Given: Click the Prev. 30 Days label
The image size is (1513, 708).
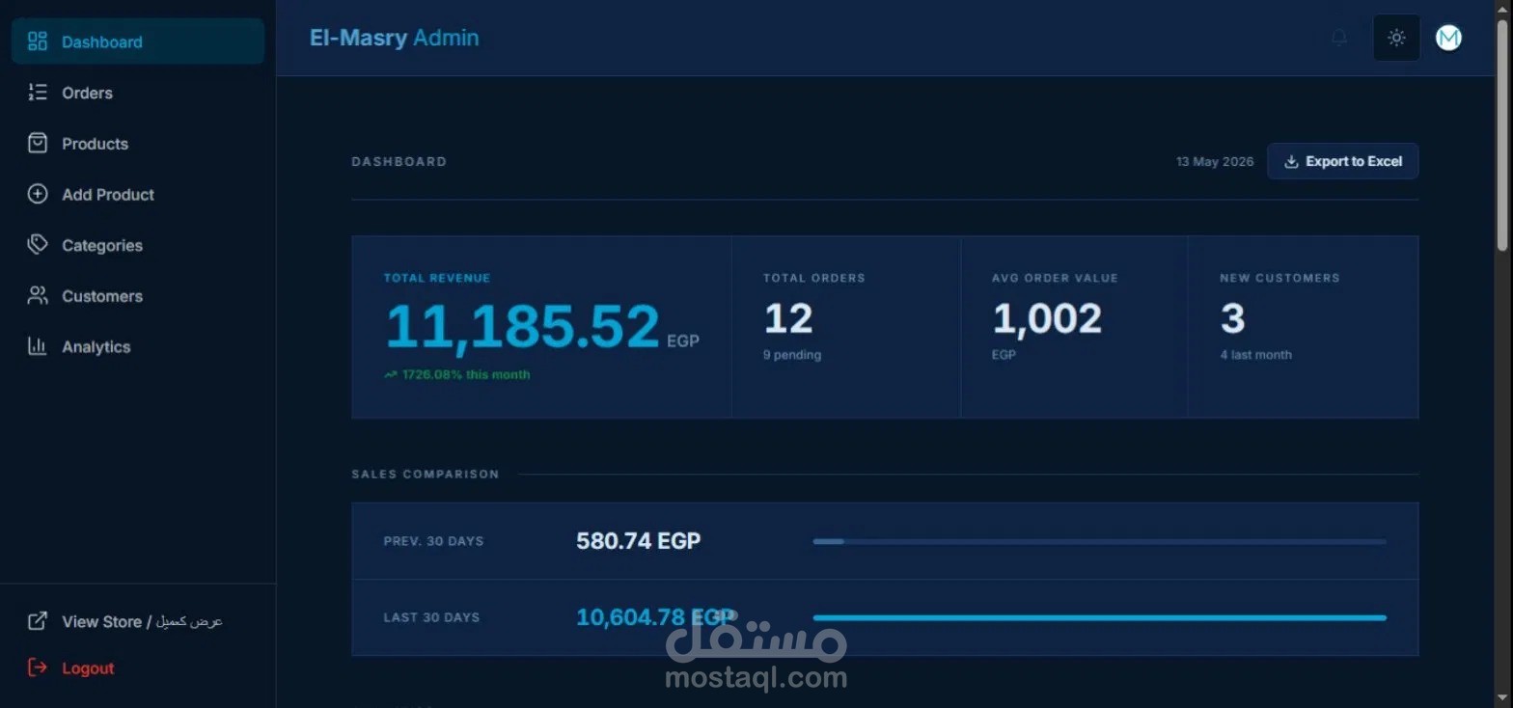Looking at the screenshot, I should click(433, 541).
